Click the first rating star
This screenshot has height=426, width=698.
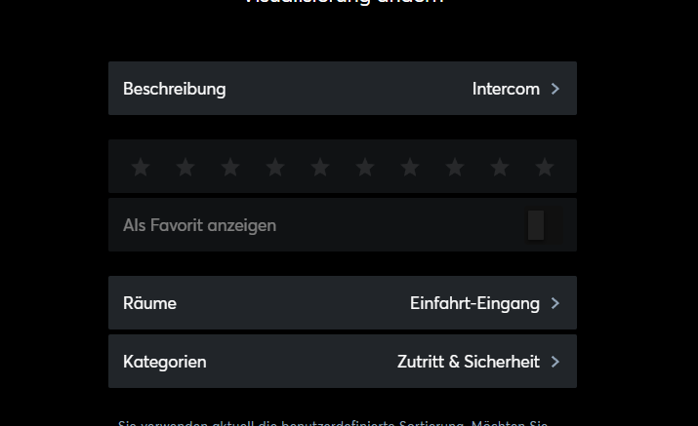click(141, 168)
